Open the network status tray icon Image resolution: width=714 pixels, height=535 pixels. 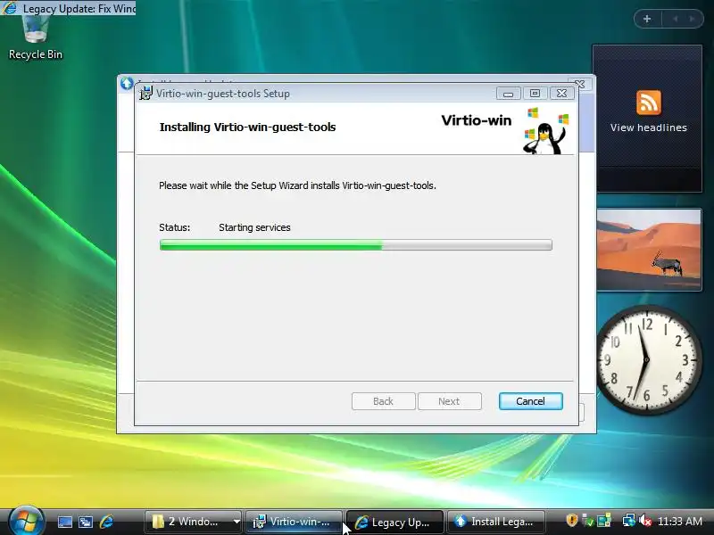[629, 521]
